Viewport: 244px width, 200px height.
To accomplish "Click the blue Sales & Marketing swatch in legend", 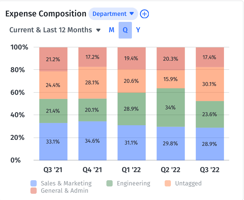I will coord(34,183).
